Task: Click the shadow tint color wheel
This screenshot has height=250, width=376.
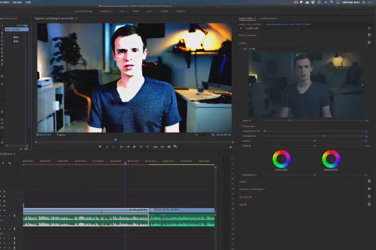Action: pos(281,159)
